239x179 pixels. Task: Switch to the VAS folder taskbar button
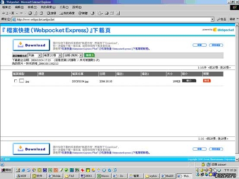coord(71,176)
